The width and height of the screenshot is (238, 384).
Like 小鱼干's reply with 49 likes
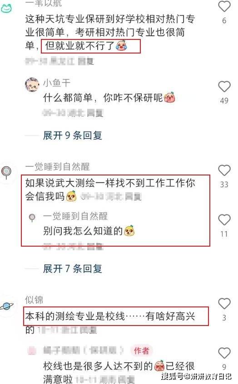224,87
